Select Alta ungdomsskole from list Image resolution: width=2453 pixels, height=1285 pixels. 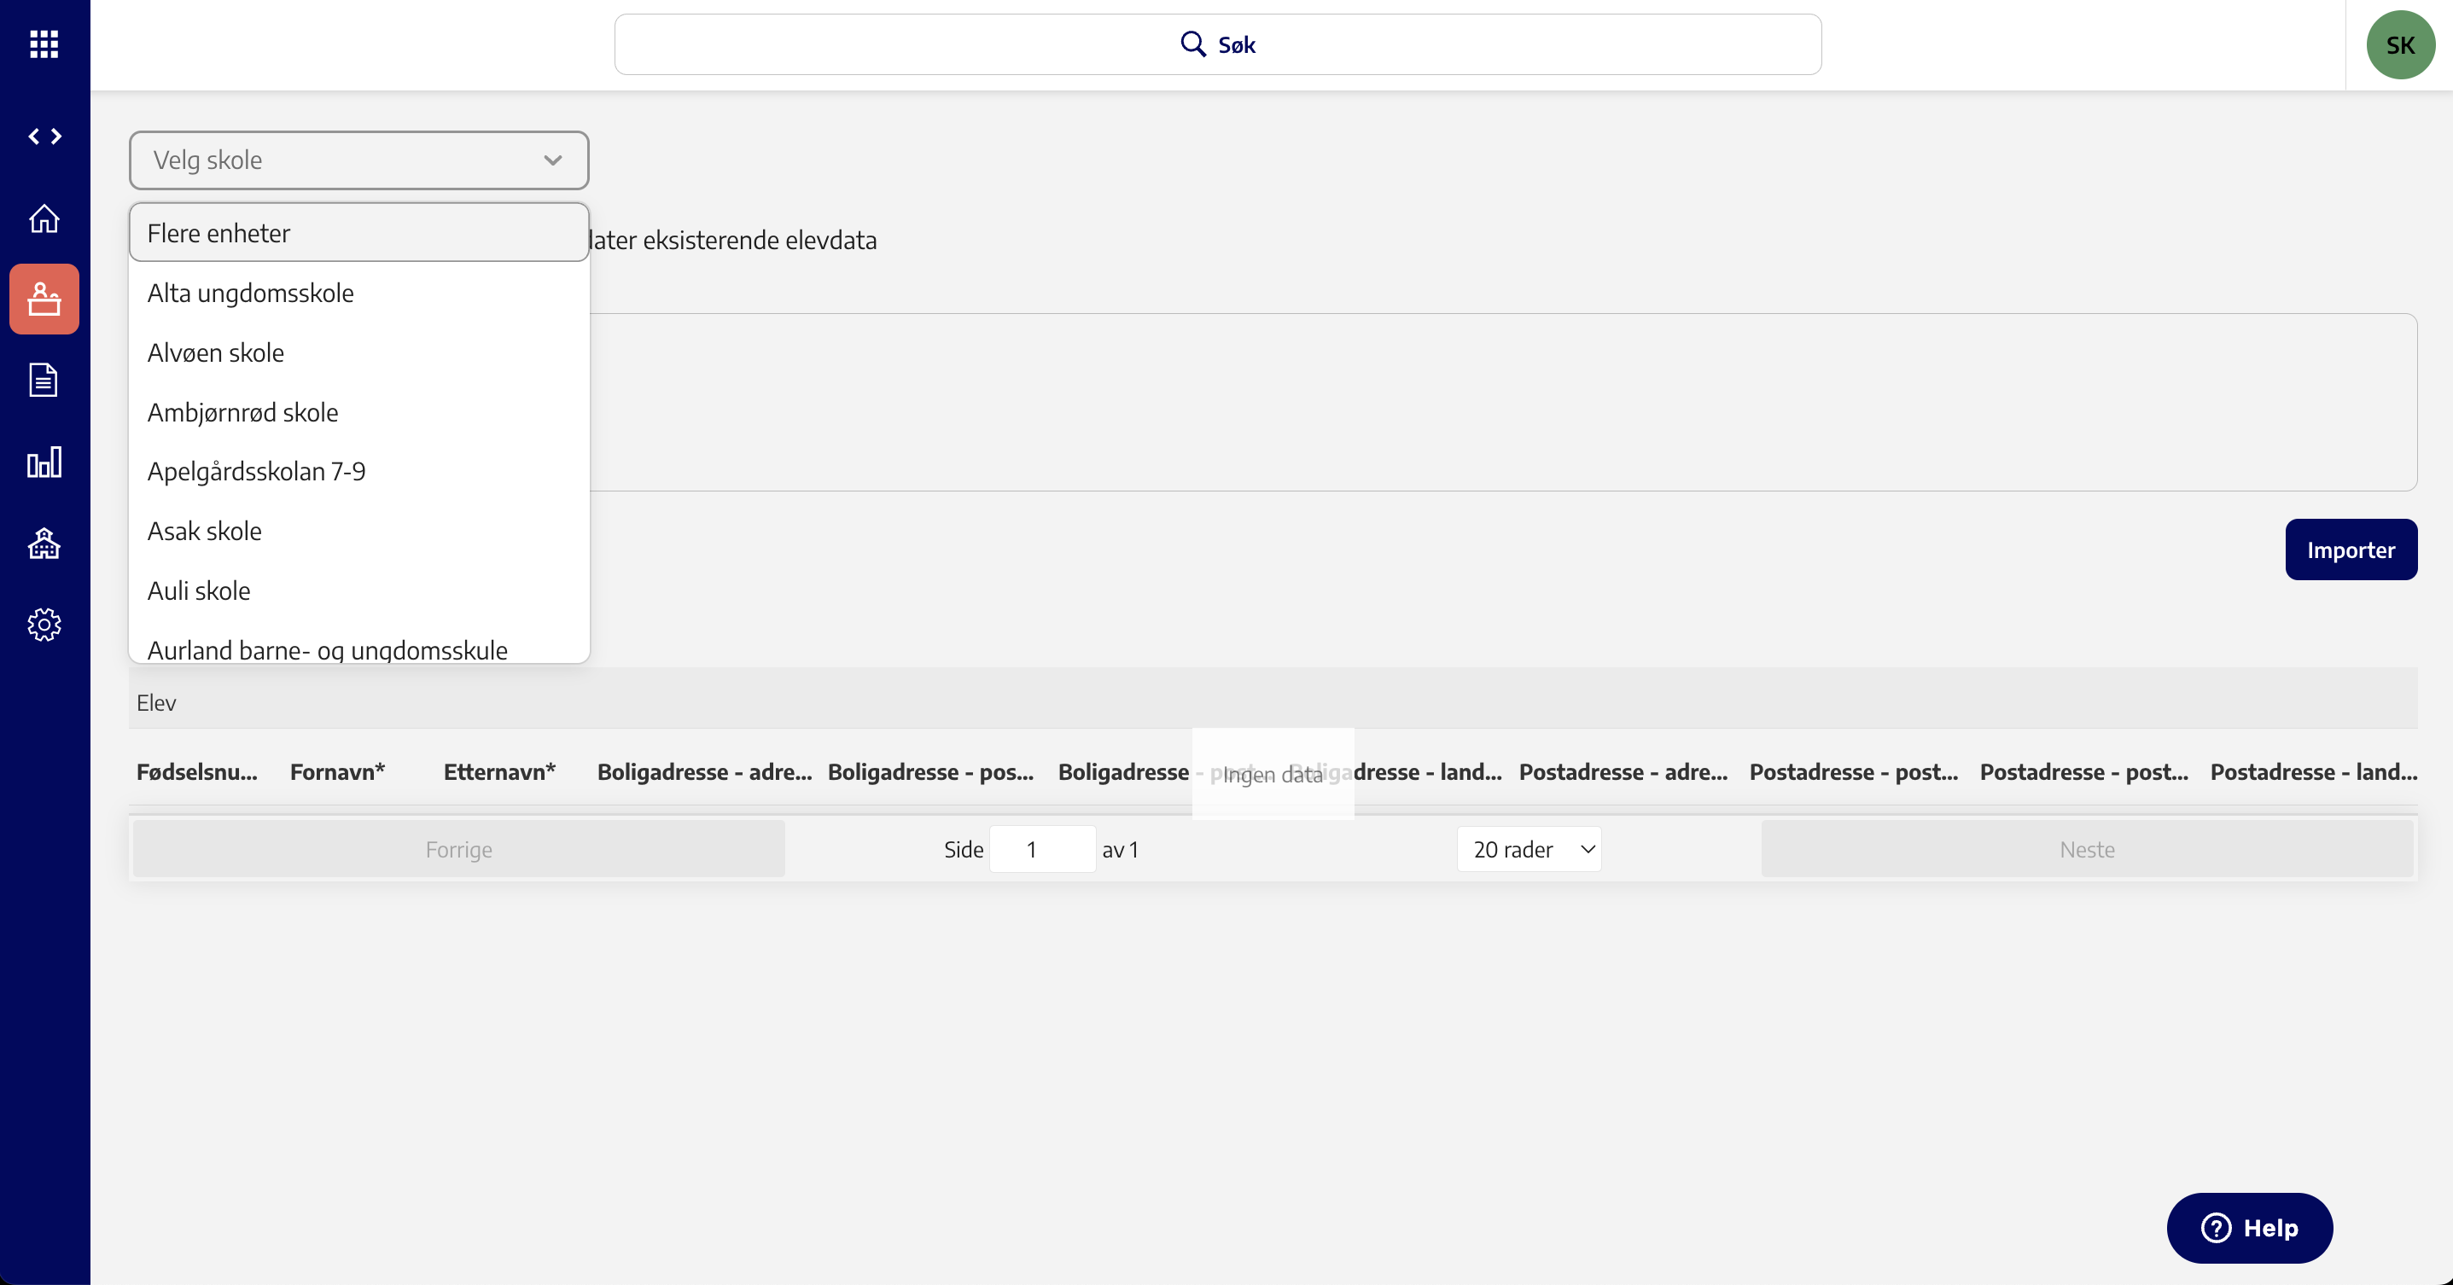click(x=250, y=294)
